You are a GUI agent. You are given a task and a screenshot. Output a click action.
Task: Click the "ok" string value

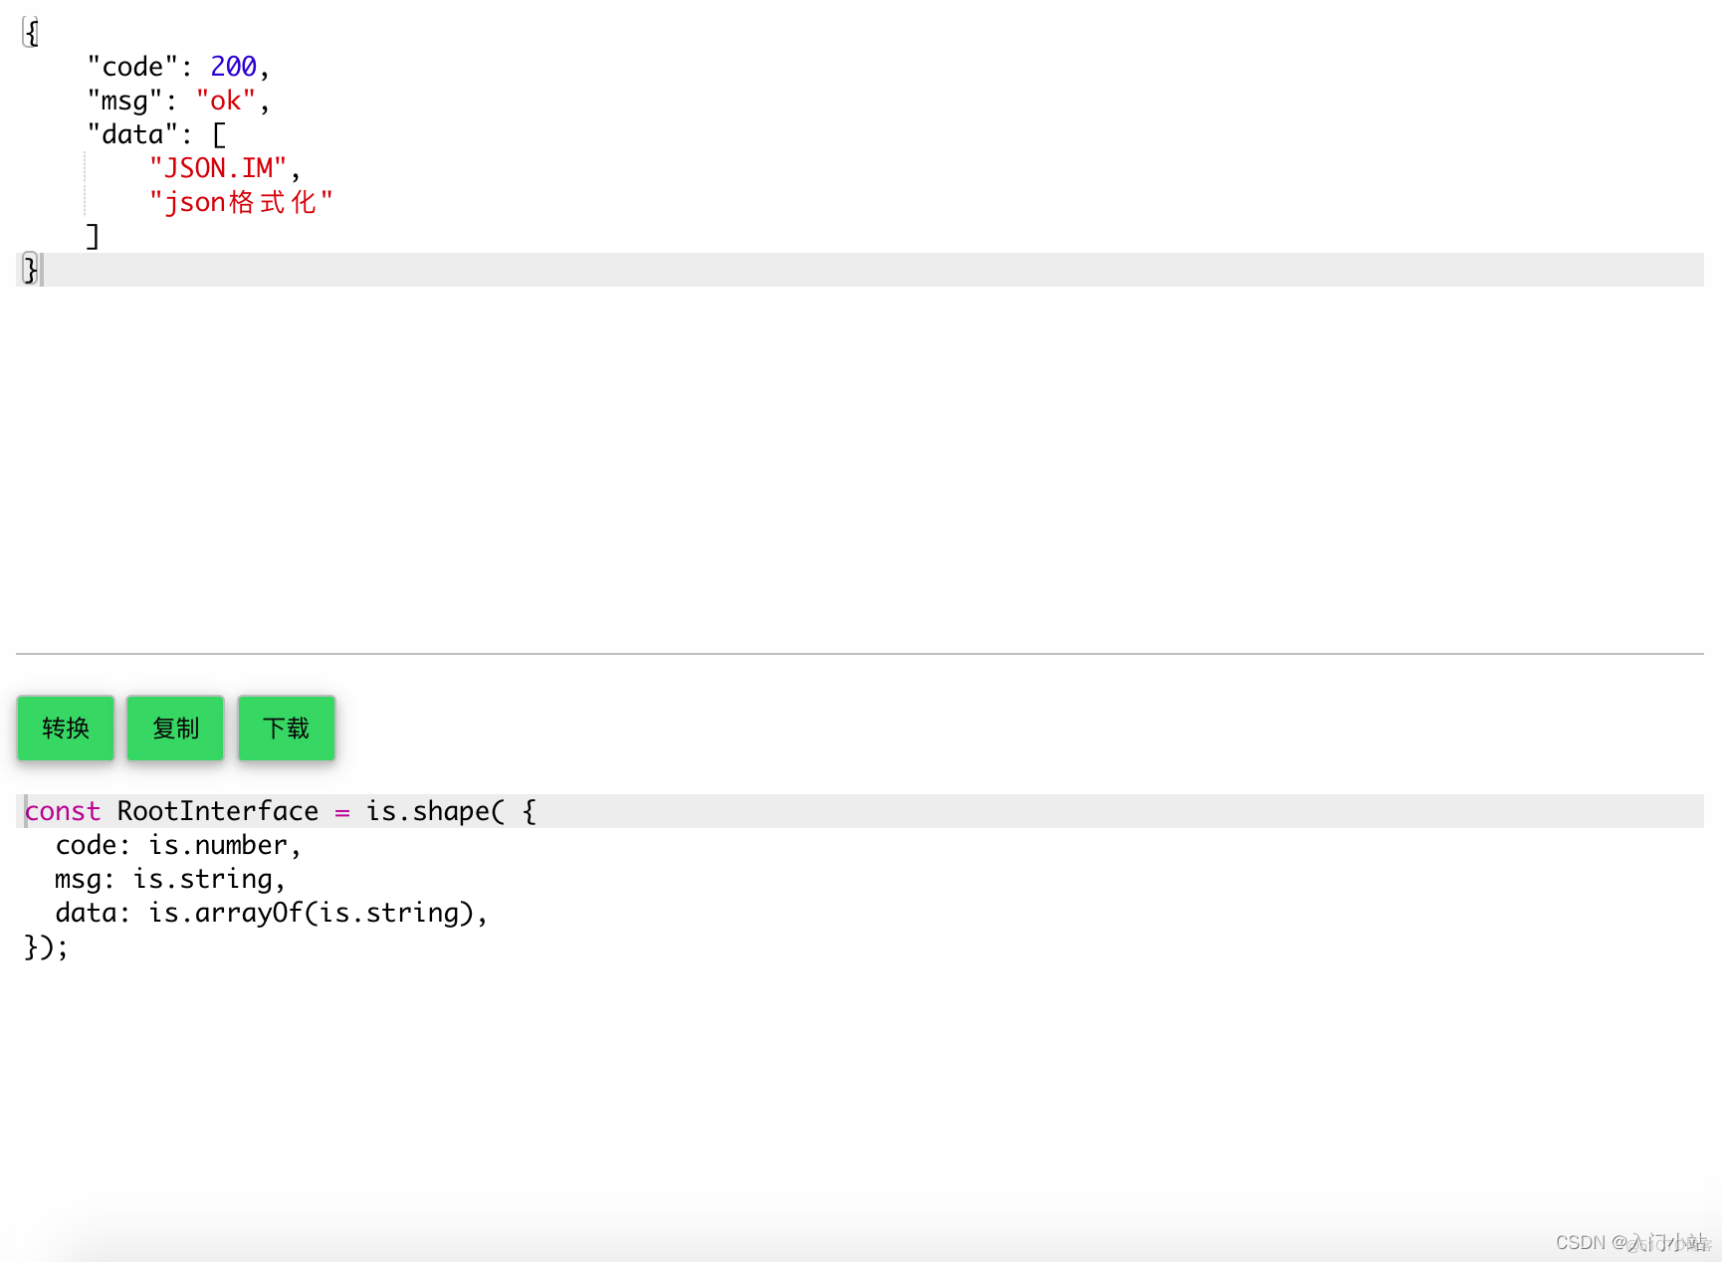click(226, 101)
